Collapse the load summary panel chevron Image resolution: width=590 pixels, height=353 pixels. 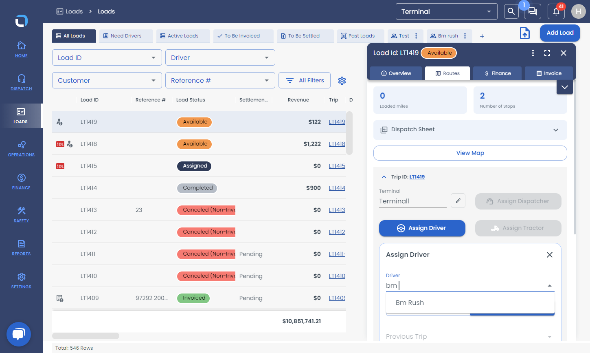click(x=565, y=87)
